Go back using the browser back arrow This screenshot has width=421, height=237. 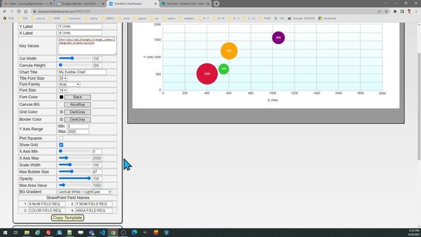coord(5,12)
